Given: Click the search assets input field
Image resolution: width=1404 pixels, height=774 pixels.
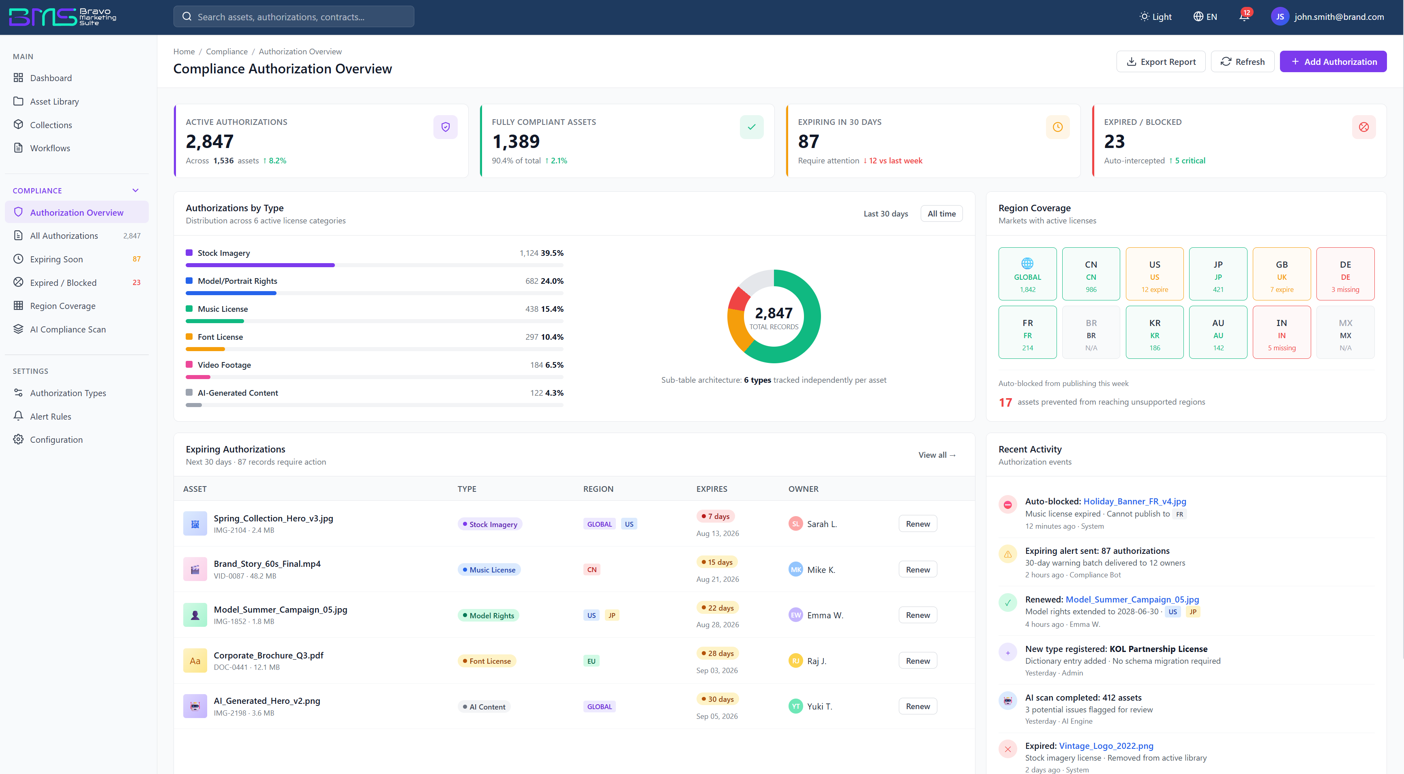Looking at the screenshot, I should point(294,17).
